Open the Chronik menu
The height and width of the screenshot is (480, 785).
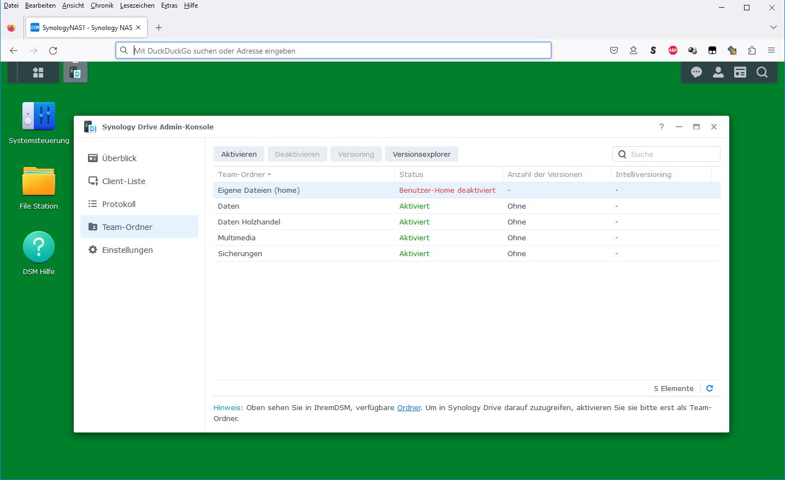click(x=102, y=5)
